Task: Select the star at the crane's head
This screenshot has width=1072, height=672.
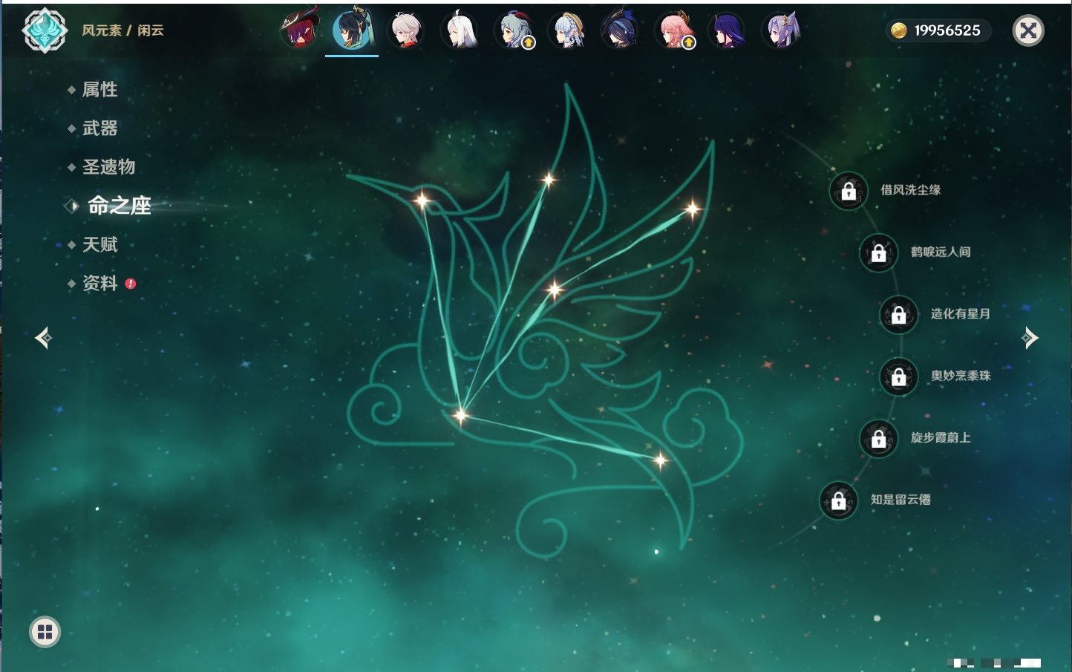Action: pyautogui.click(x=422, y=200)
